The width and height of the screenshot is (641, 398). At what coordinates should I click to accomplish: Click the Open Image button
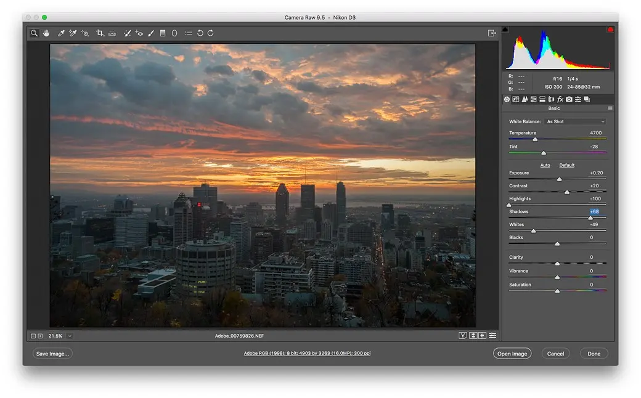point(512,354)
